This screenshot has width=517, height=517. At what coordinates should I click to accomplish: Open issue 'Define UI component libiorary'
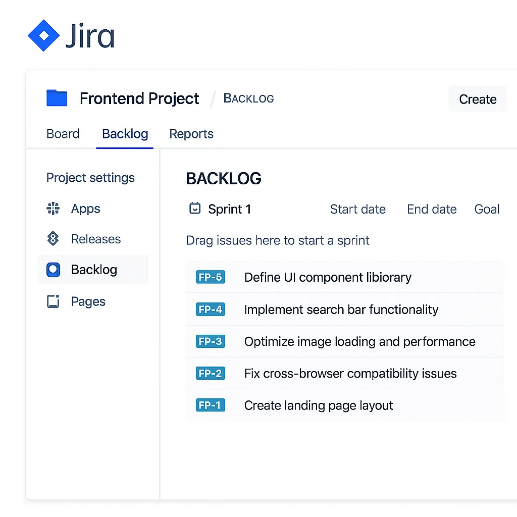tap(328, 277)
